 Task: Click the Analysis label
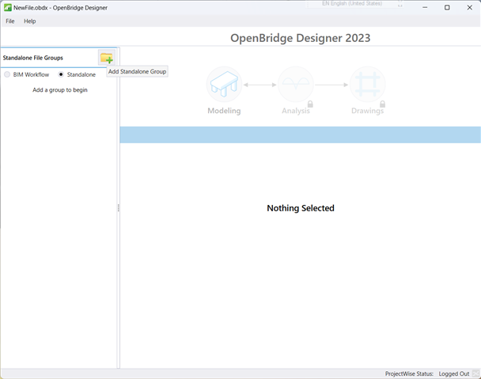296,111
